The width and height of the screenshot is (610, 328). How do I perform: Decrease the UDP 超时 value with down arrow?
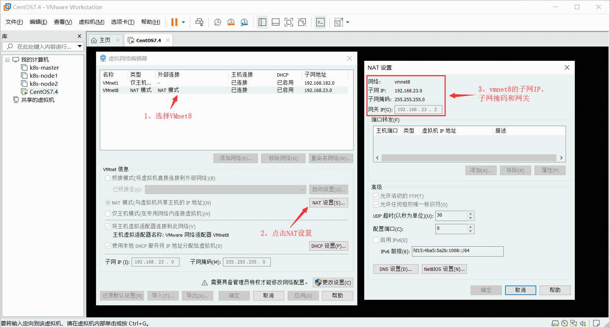click(471, 218)
